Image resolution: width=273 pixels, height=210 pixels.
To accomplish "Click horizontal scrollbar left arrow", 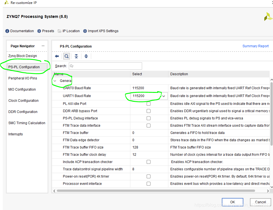I will coord(54,191).
